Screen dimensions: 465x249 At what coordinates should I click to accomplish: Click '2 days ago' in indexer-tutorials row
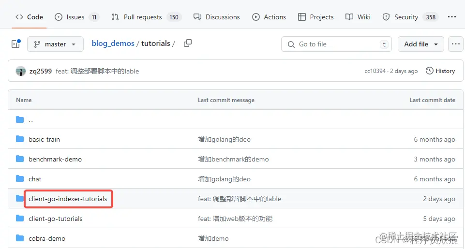[439, 199]
